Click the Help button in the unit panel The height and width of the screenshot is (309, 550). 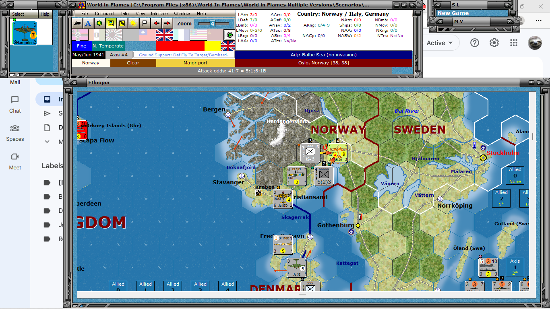click(x=45, y=14)
